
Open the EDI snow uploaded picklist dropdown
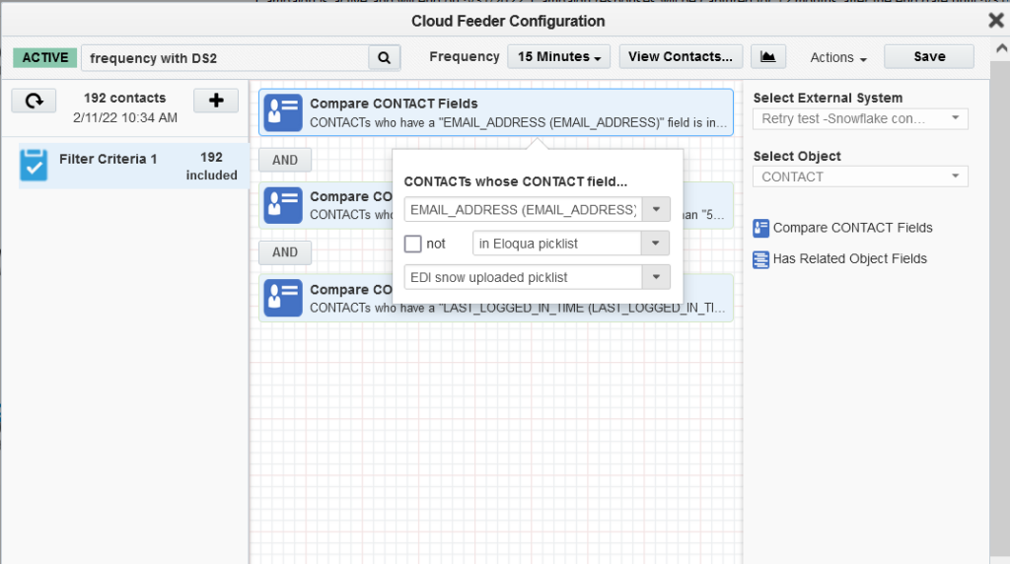tap(656, 277)
